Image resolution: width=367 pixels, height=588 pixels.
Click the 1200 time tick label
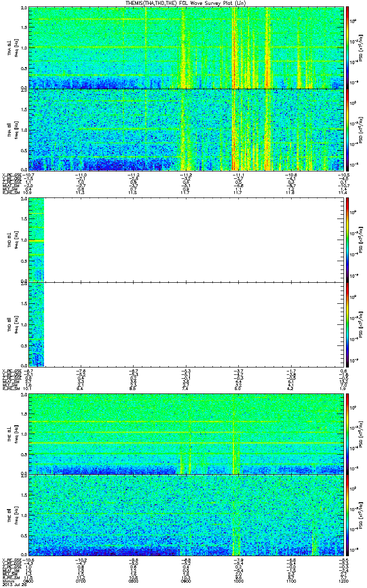point(343,582)
